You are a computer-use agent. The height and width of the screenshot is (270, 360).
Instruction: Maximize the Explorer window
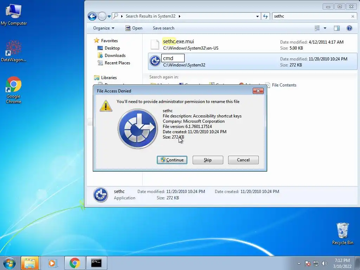(340, 7)
